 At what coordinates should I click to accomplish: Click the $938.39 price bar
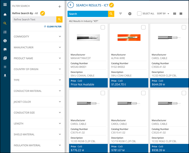(169, 148)
